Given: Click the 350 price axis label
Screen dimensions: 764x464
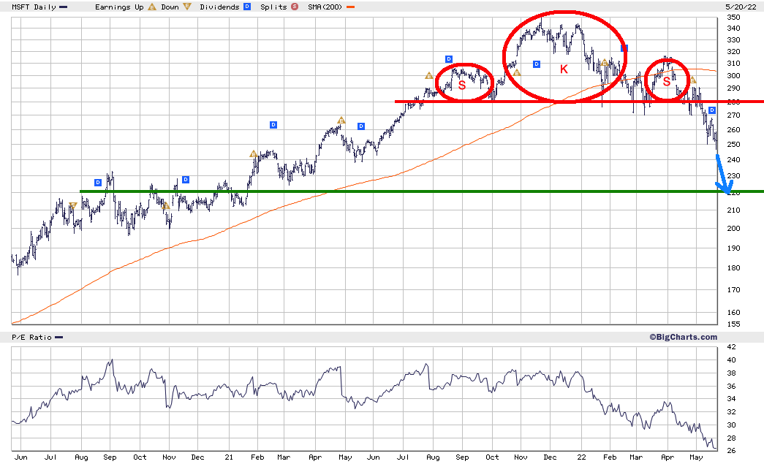Looking at the screenshot, I should 733,17.
